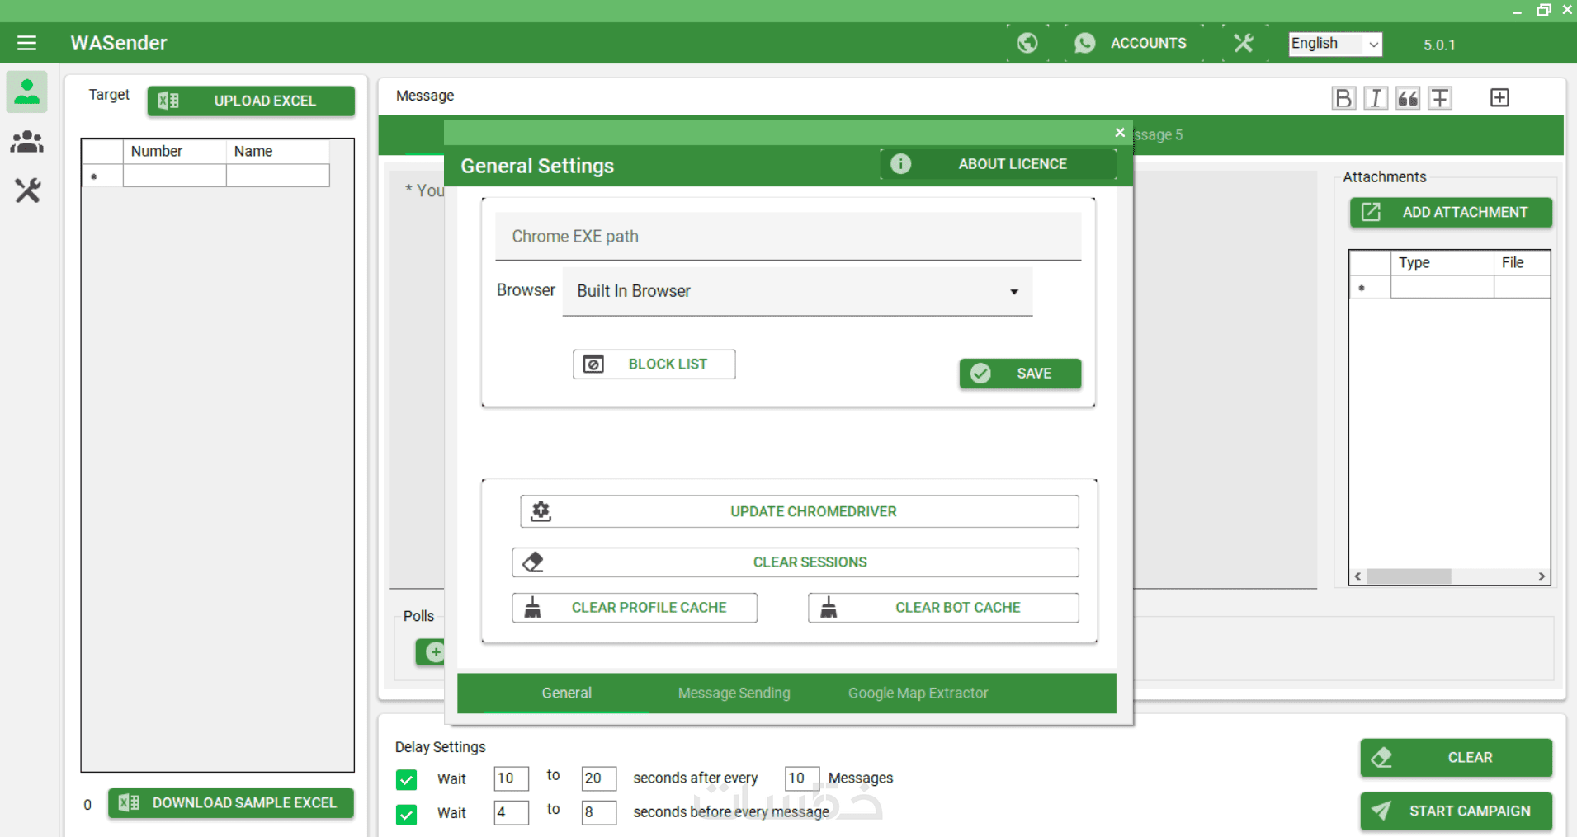Switch to the Message Sending tab
1577x837 pixels.
click(x=734, y=694)
